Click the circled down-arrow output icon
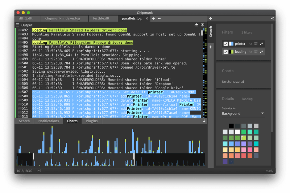The width and height of the screenshot is (290, 193). pos(203,25)
